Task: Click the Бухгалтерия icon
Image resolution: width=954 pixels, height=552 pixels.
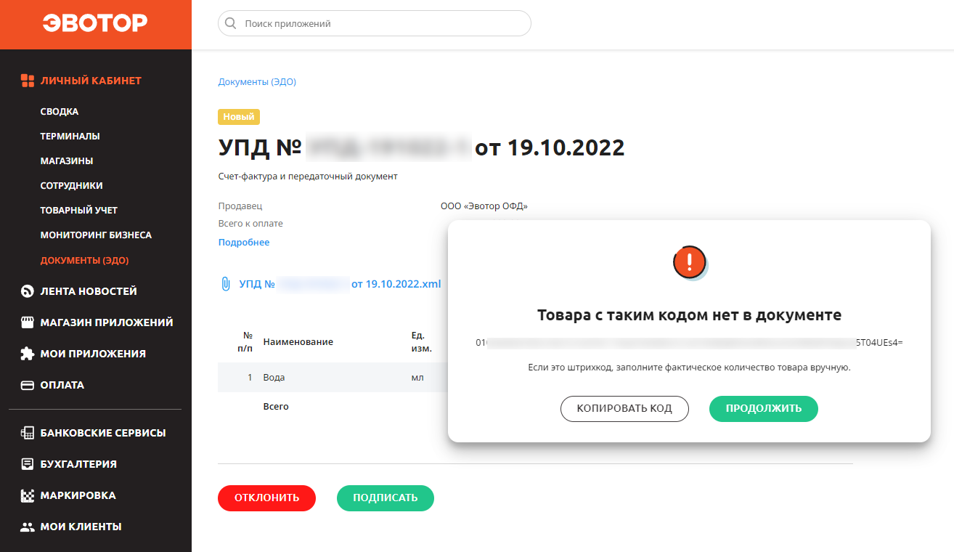Action: click(x=28, y=464)
